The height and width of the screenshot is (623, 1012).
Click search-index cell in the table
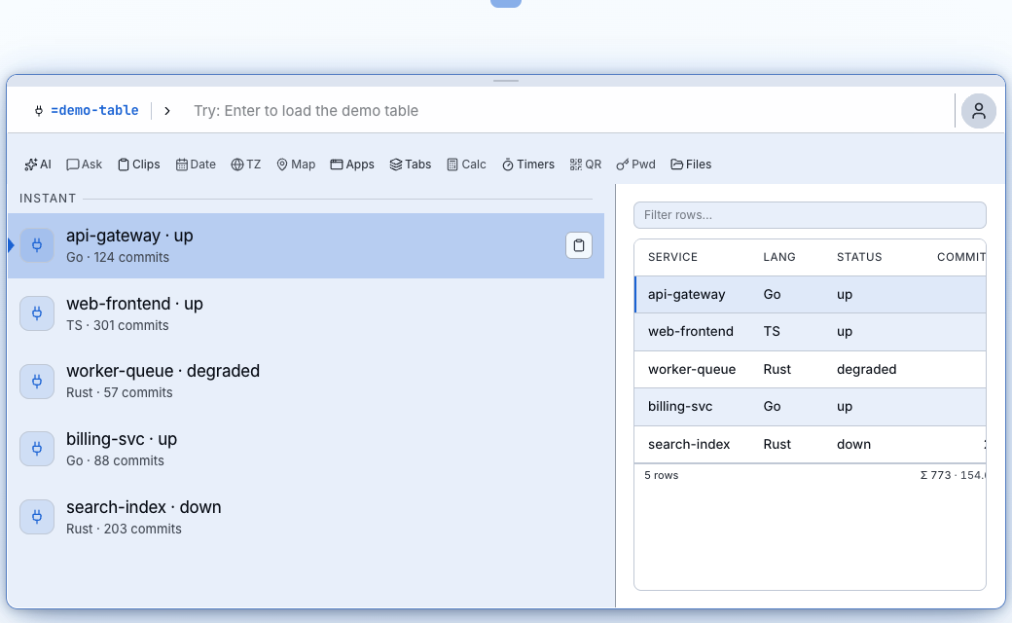coord(689,444)
